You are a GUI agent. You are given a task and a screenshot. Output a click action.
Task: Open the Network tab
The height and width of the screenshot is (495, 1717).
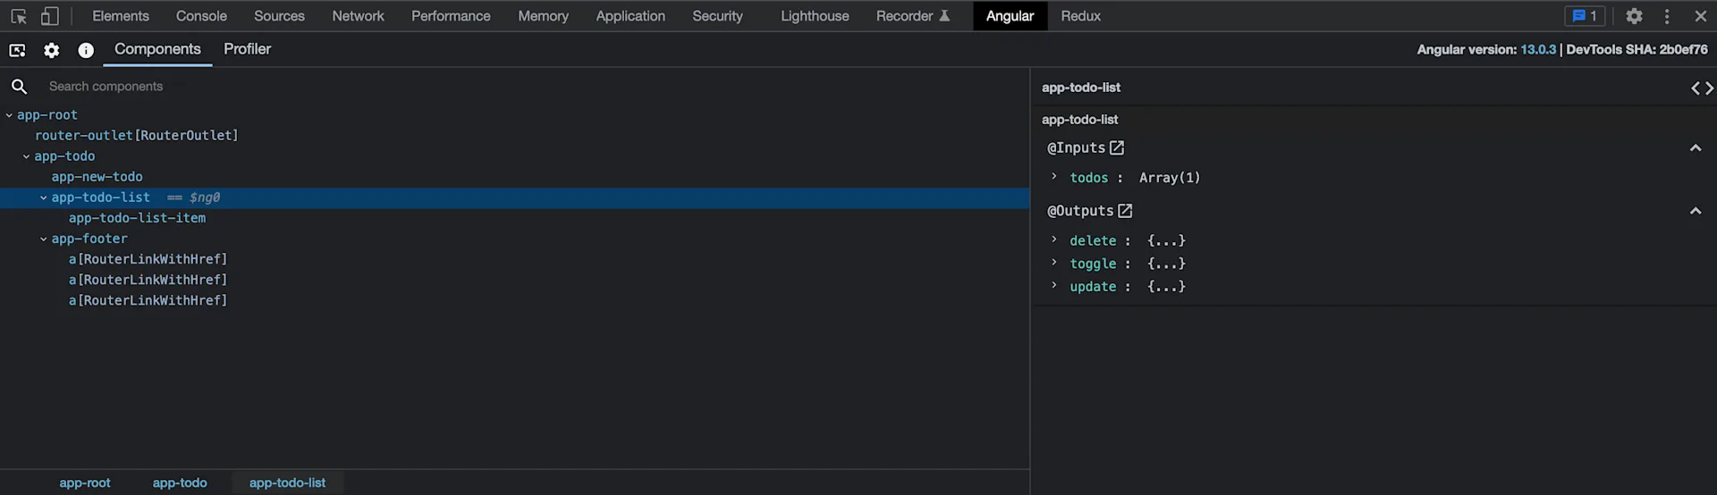(x=358, y=16)
